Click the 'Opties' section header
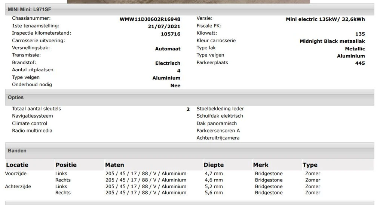Viewport: 383px width, 205px height. (x=190, y=97)
